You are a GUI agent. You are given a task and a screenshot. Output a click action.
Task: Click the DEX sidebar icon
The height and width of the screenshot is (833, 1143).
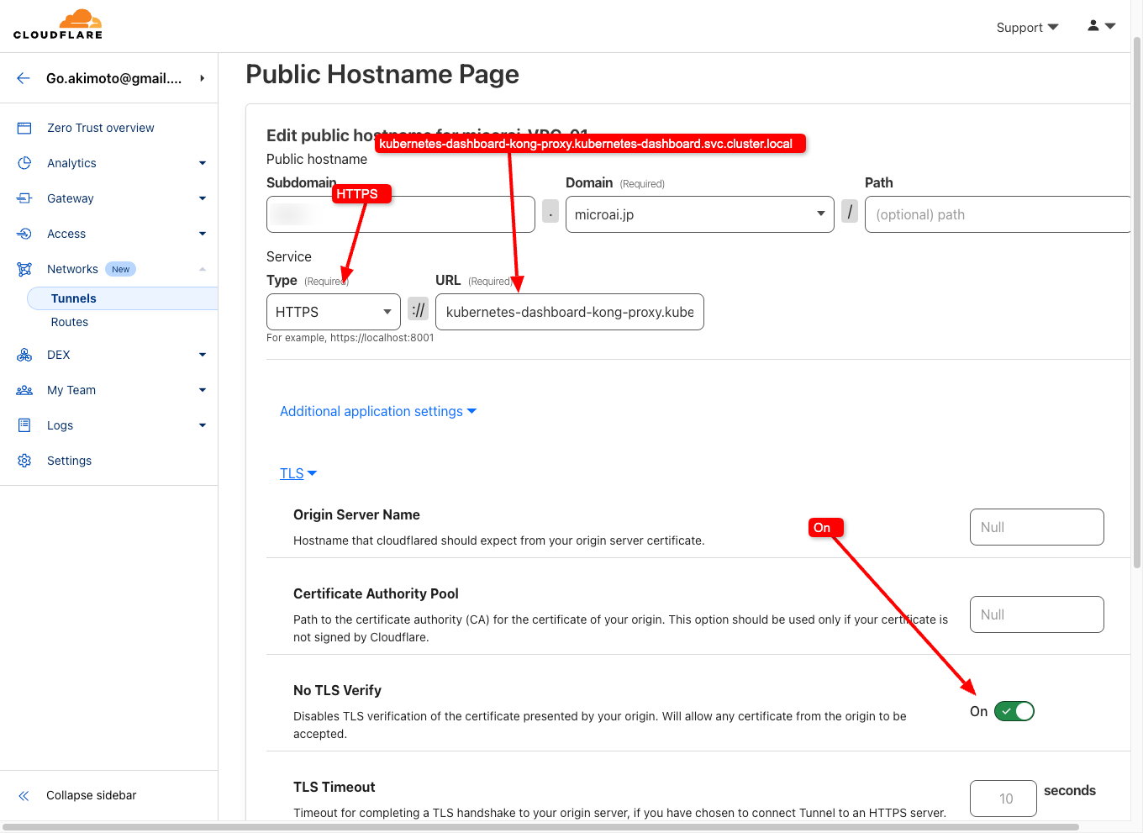24,355
